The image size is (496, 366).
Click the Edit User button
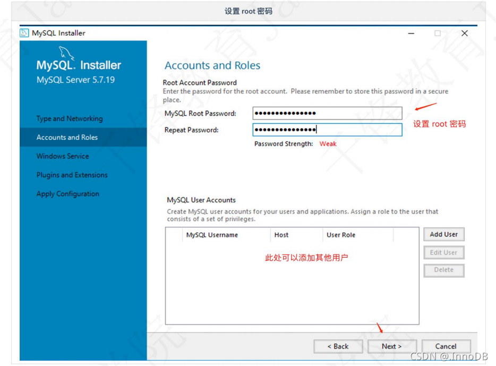point(444,252)
